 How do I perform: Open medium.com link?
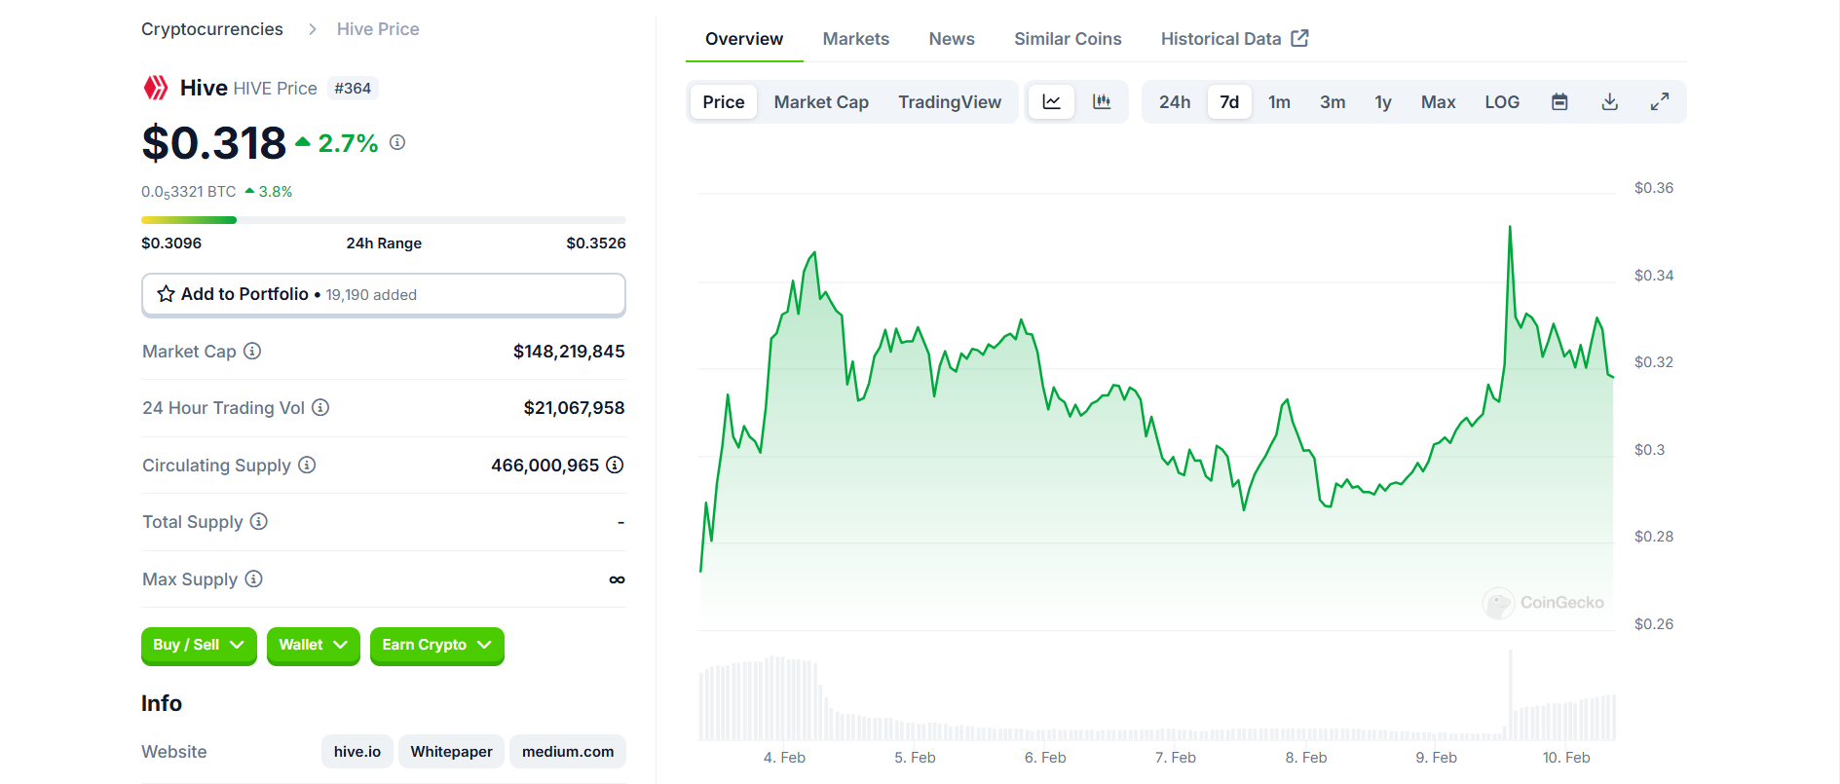568,752
